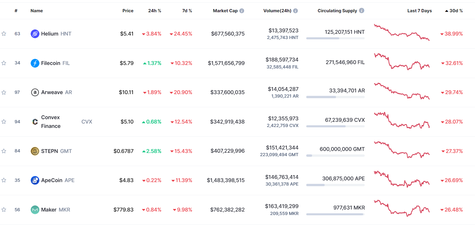The width and height of the screenshot is (475, 229).
Task: Sort coins by the 24h % header
Action: tap(154, 11)
